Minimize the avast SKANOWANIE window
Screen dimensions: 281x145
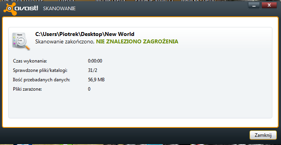click(x=254, y=5)
